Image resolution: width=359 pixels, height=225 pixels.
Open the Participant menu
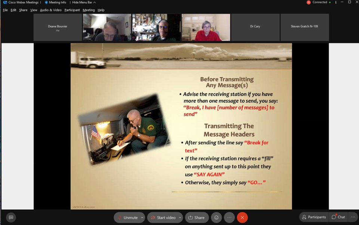pos(72,10)
